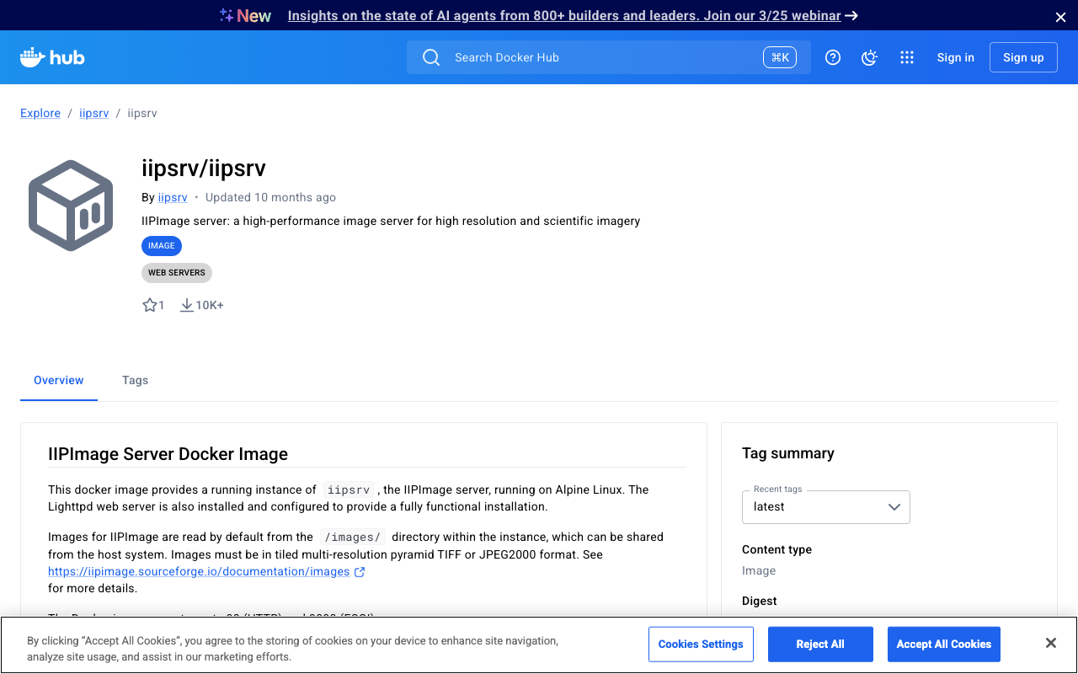Select the Overview tab
Screen dimensions: 1078x674
[58, 380]
